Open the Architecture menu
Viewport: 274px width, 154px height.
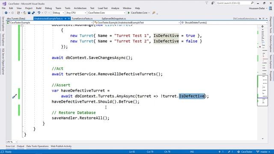80,8
